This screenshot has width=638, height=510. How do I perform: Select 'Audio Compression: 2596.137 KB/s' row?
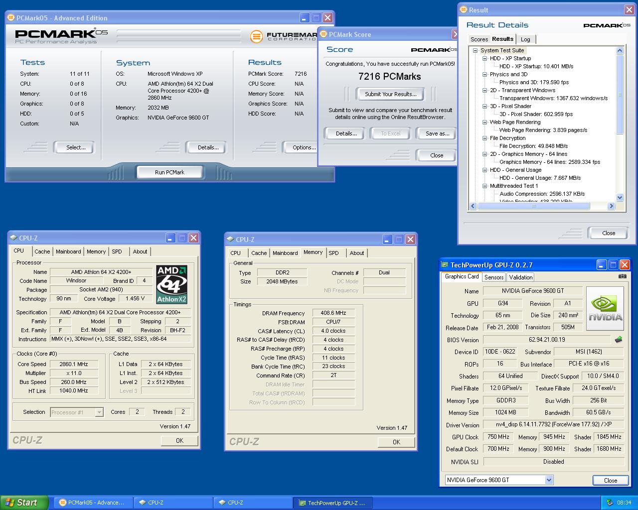[x=542, y=194]
